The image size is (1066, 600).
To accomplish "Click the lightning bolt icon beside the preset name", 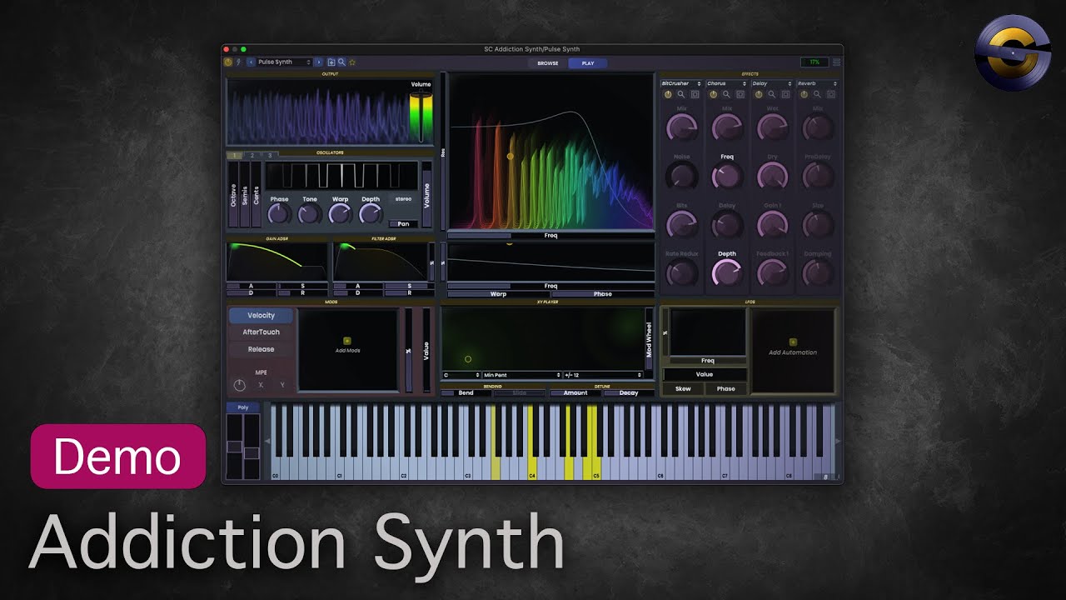I will (x=238, y=62).
